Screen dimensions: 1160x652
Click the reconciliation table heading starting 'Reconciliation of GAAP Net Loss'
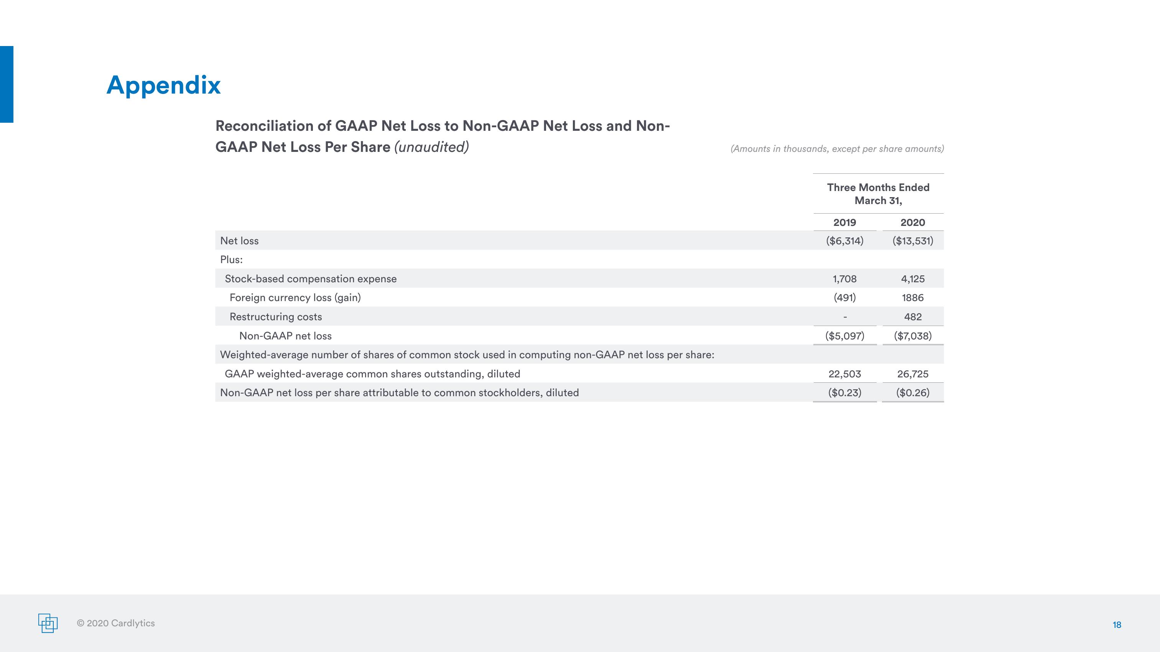pos(443,136)
